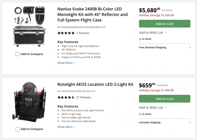Tick the Rotolight AEOS Add to Compare checkbox
Viewport: 197px width, 140px height.
(18, 129)
